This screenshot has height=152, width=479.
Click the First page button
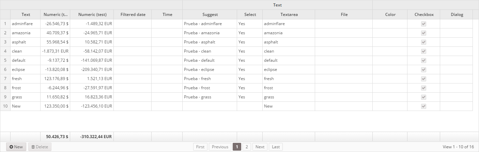(200, 147)
